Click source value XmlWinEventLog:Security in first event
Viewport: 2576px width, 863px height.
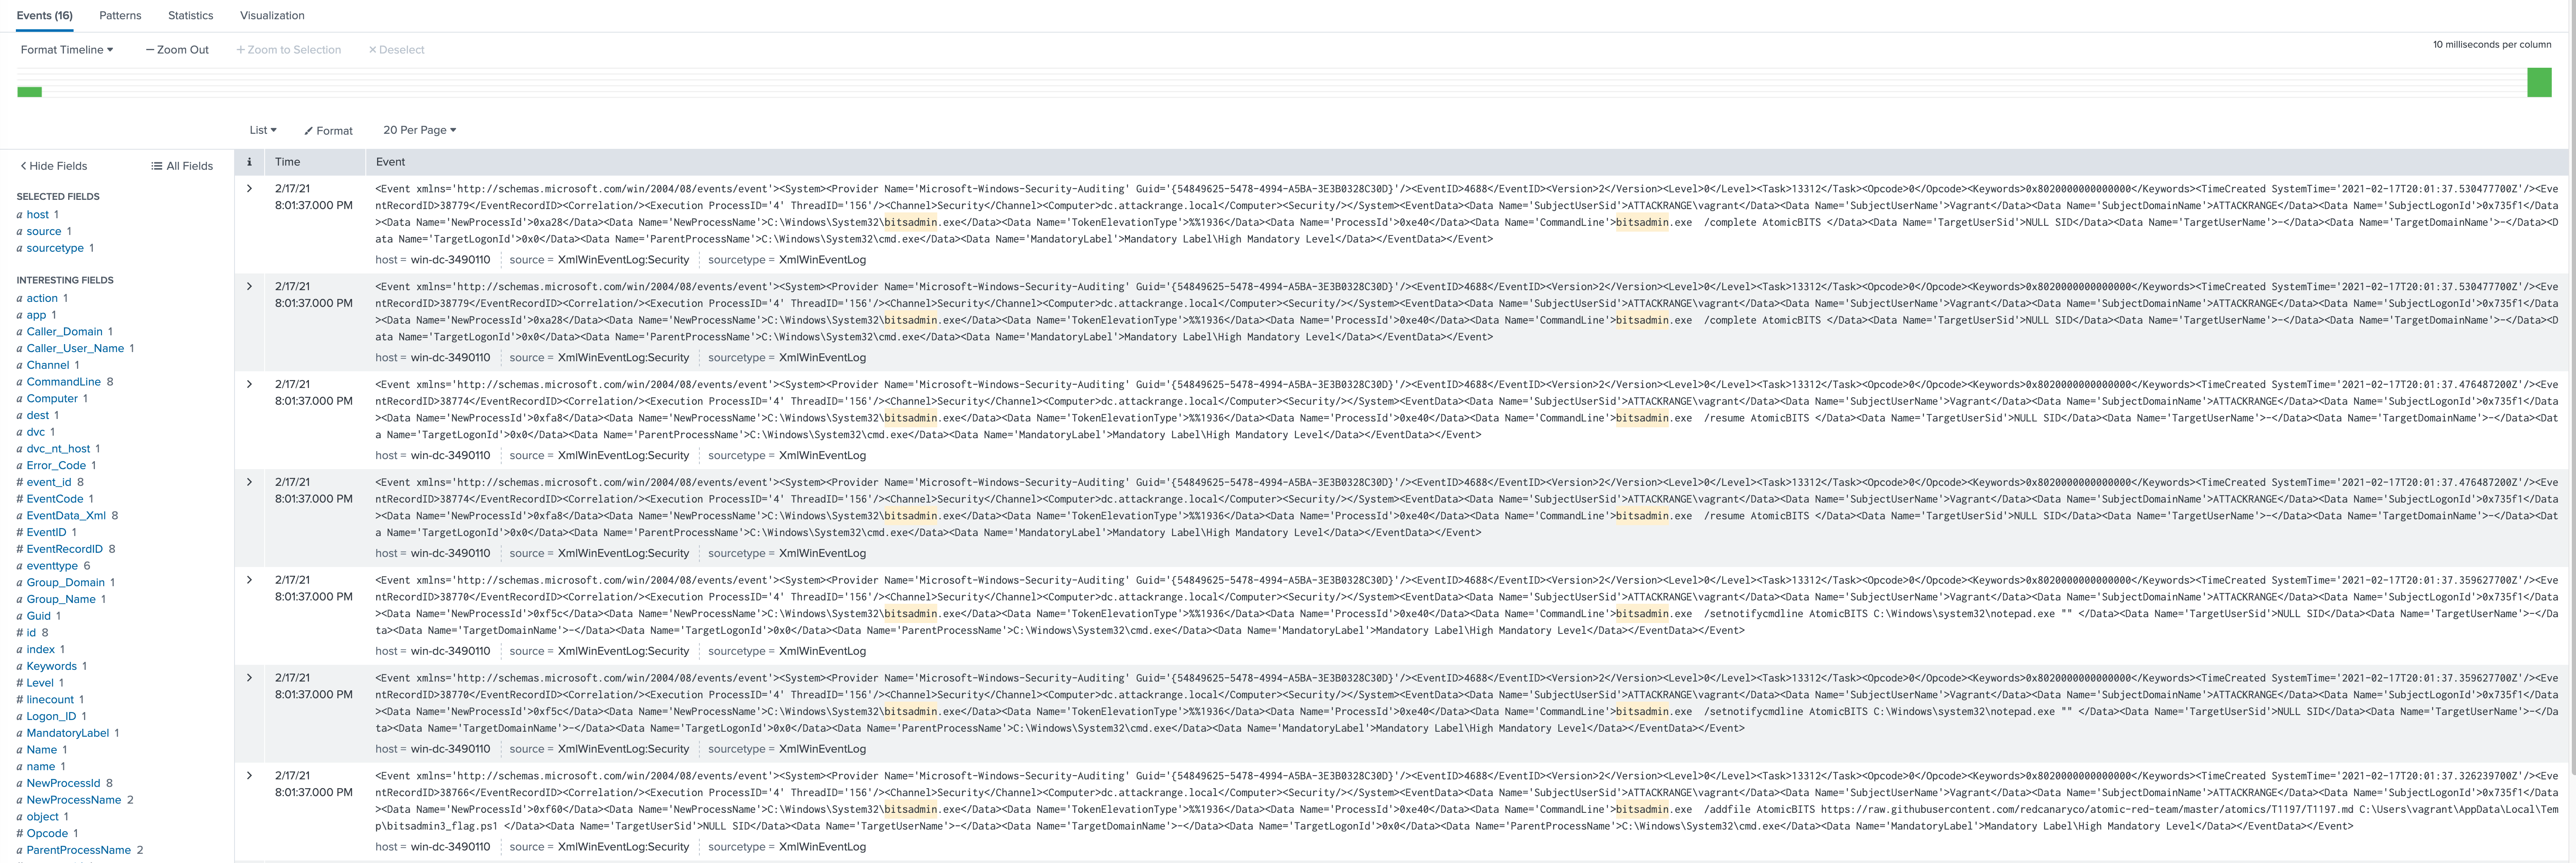(x=623, y=260)
